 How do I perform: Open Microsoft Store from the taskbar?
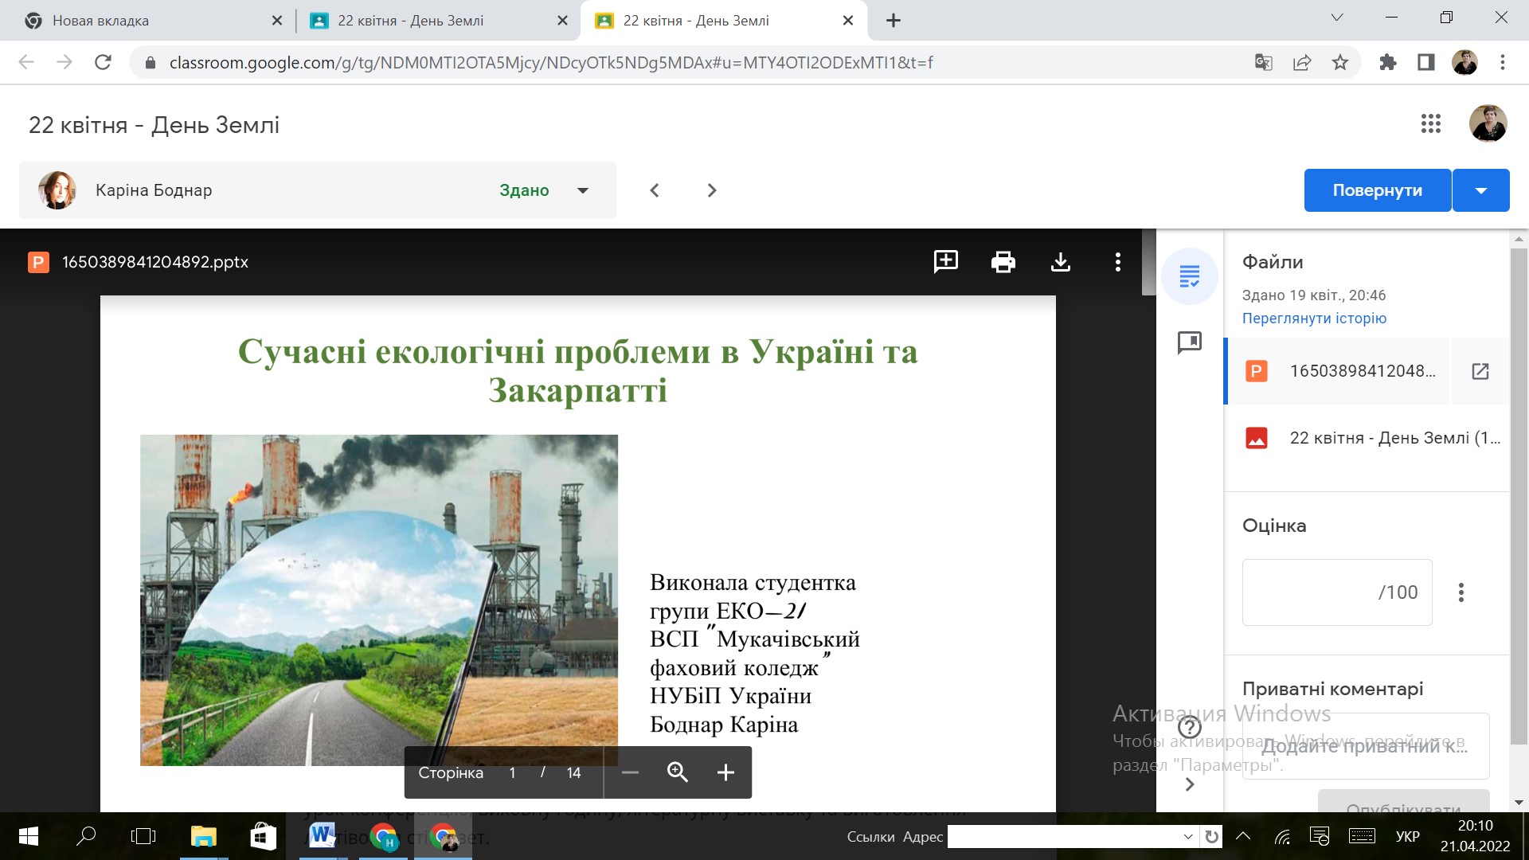point(263,836)
